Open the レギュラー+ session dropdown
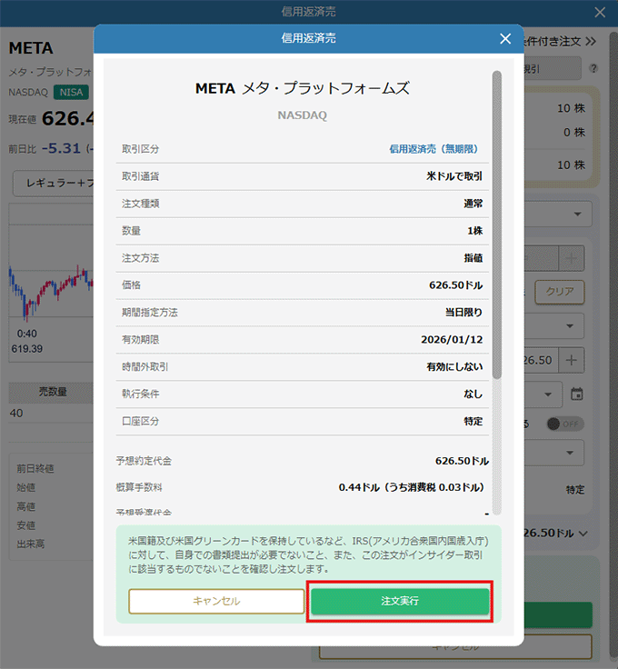The image size is (618, 669). 54,184
